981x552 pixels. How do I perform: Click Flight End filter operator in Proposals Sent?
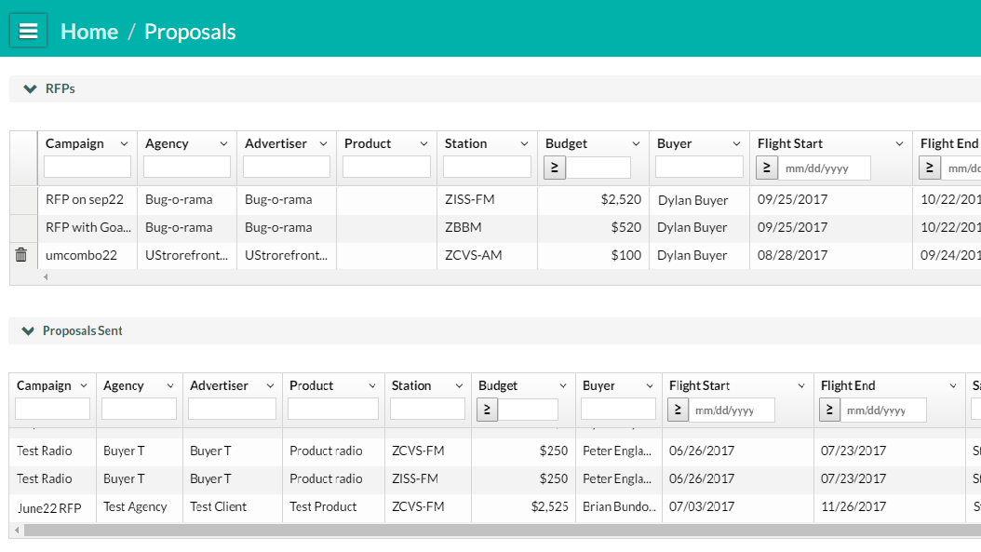(829, 410)
